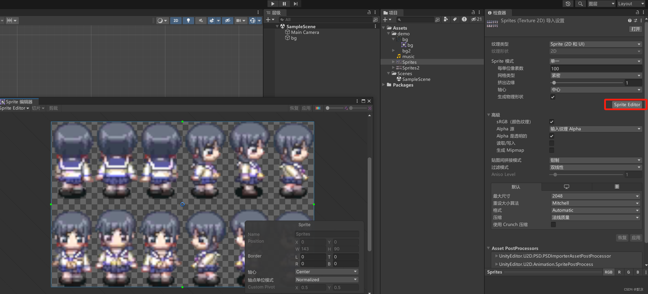Click the Hierarchy search field
The image size is (648, 294).
click(x=326, y=20)
